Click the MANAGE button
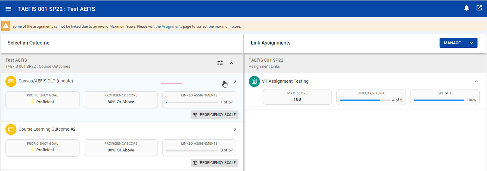The image size is (487, 171). [452, 43]
